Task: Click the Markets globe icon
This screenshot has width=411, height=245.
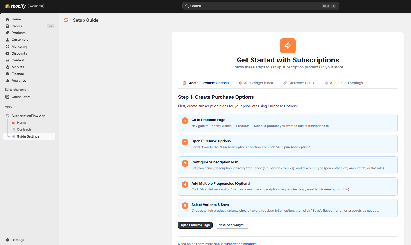Action: click(7, 67)
